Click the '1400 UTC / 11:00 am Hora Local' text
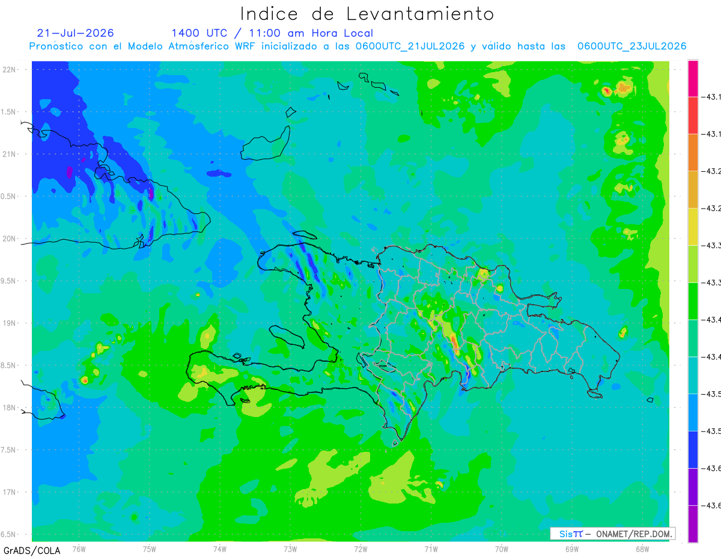Viewport: 721px width, 557px height. 272,33
